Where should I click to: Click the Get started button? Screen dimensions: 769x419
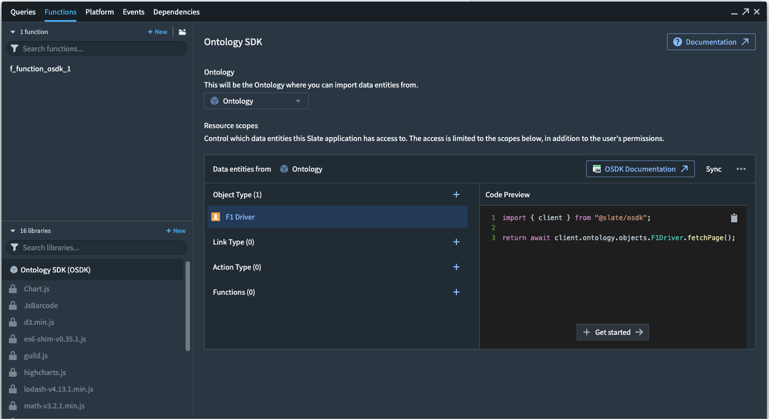(x=612, y=332)
